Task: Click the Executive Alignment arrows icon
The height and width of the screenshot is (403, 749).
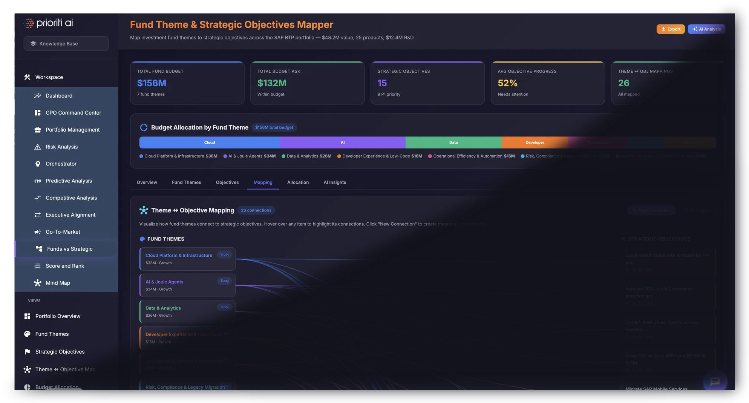Action: 37,215
